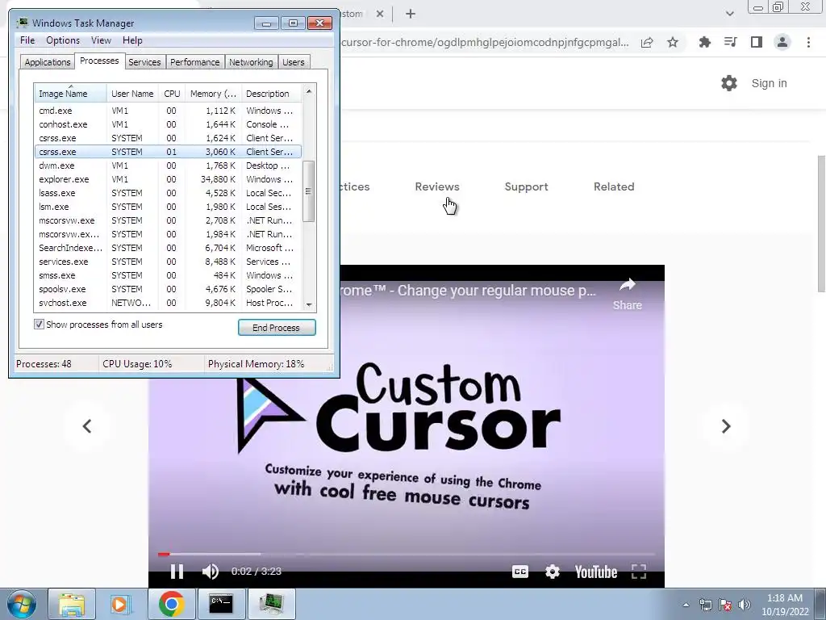This screenshot has width=826, height=620.
Task: Open Chrome tab search chevron
Action: (729, 14)
